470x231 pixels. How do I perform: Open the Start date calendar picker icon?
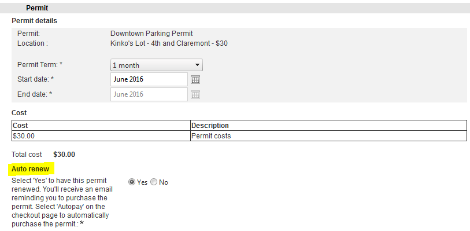click(x=195, y=79)
